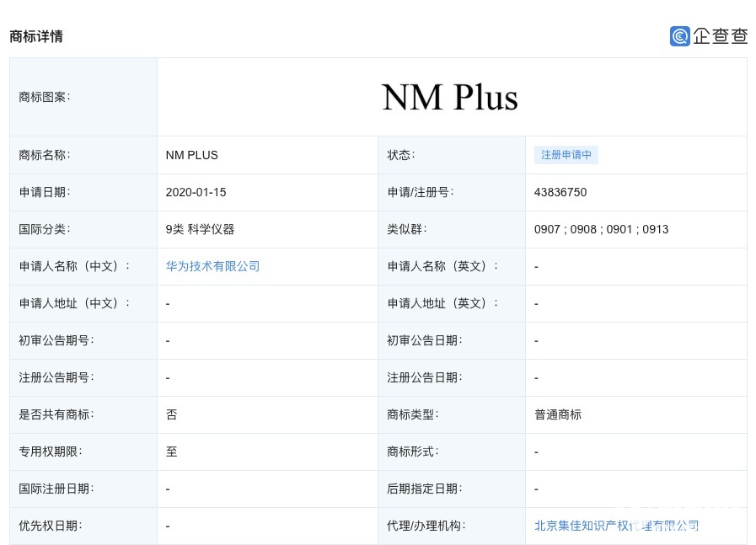Viewport: 756px width, 545px height.
Task: Click the 优先权日期 field label
Action: [51, 526]
